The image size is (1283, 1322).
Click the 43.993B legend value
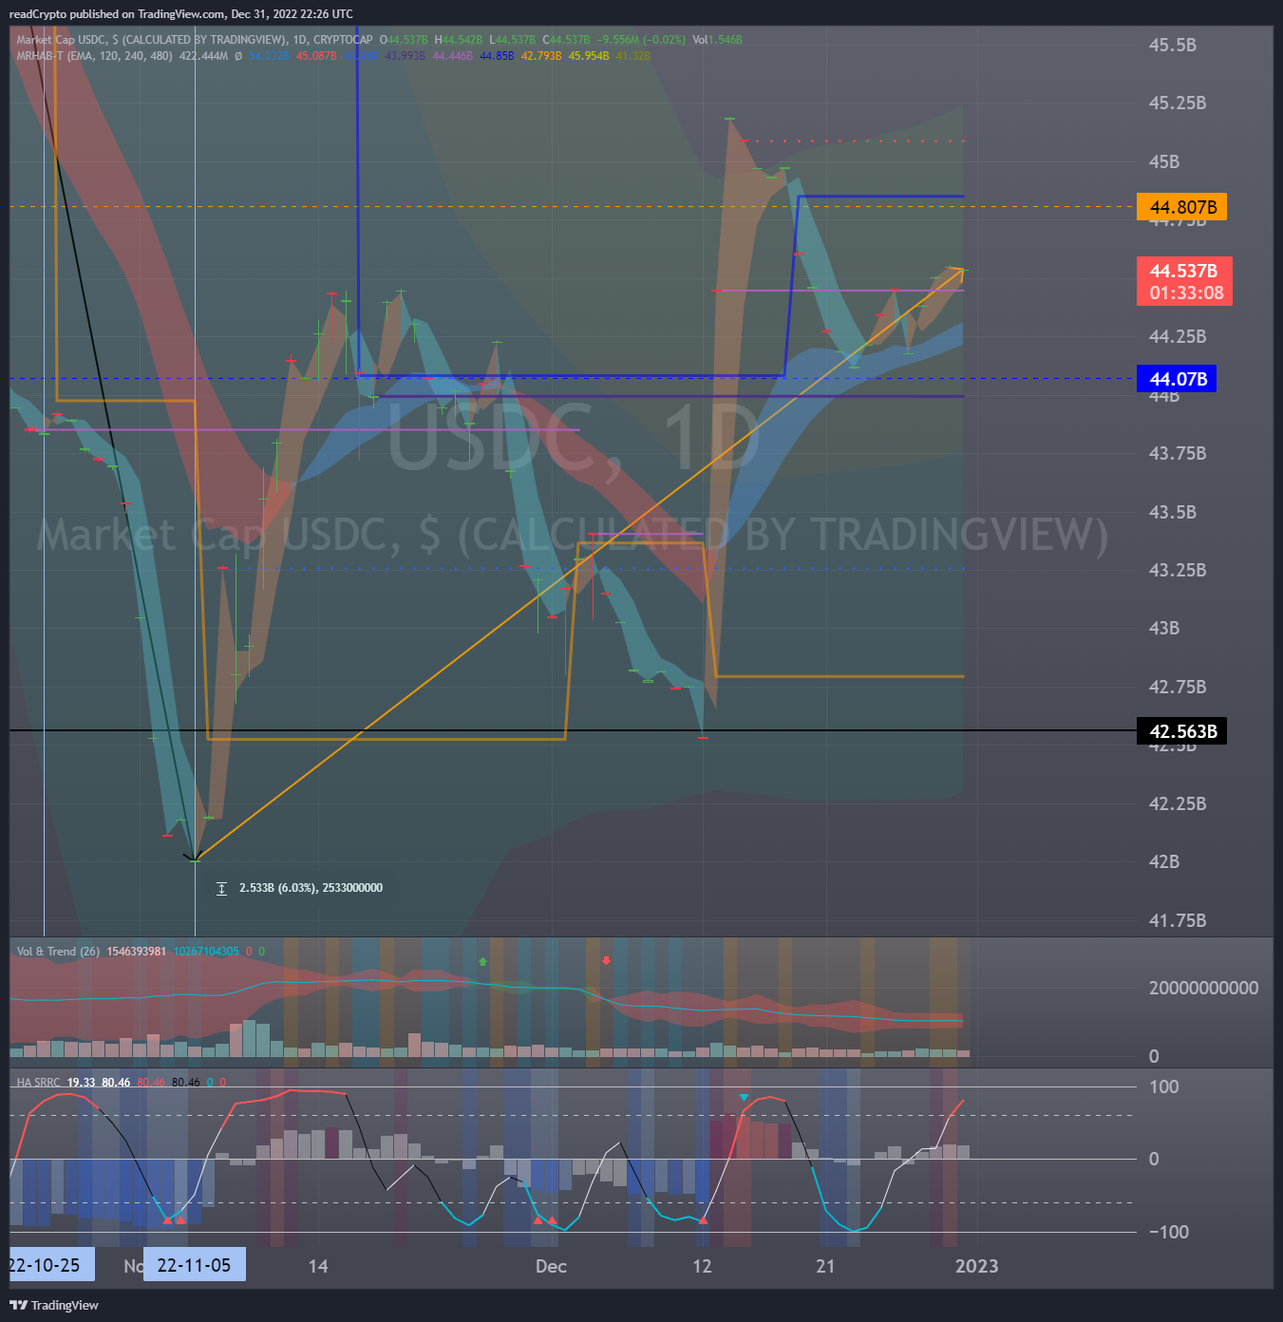point(405,56)
